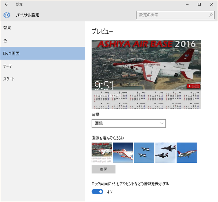Click the 参照 browse button
This screenshot has height=202, width=218.
(x=104, y=169)
